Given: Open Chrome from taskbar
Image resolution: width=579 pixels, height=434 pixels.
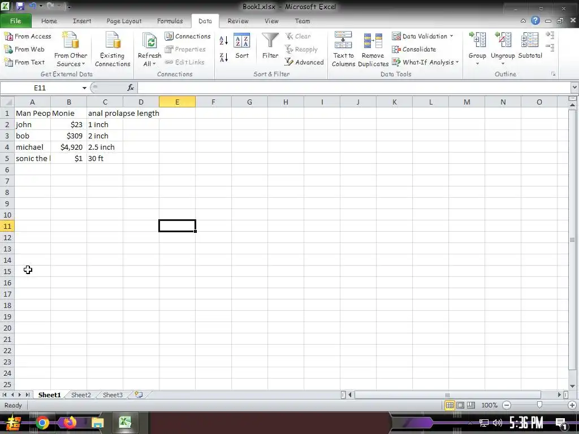Looking at the screenshot, I should [42, 423].
